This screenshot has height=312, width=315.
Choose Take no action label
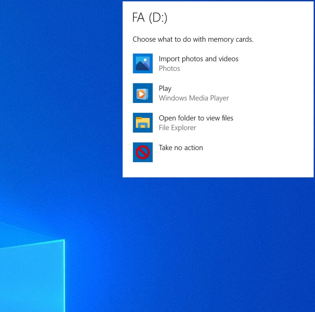tap(181, 148)
